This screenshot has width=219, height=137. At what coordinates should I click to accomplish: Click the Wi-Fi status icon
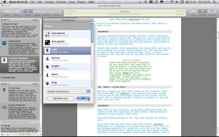[172, 2]
